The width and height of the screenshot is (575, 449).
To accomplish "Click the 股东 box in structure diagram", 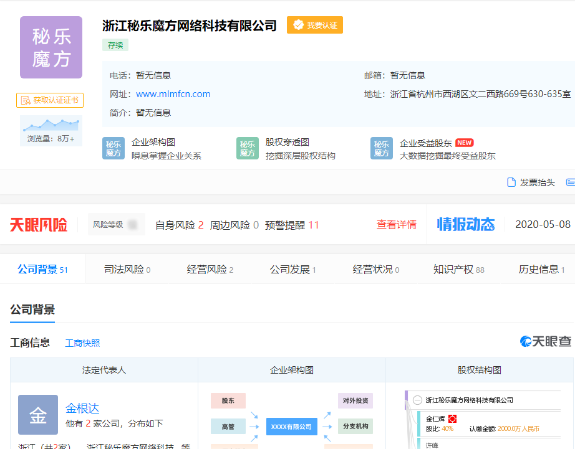I will [228, 400].
